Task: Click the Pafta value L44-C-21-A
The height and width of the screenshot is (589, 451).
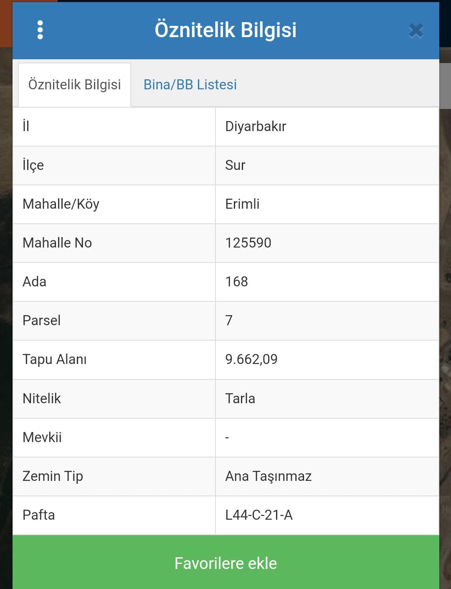Action: (x=259, y=515)
